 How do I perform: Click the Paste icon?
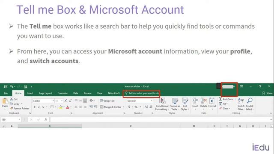coord(5,101)
